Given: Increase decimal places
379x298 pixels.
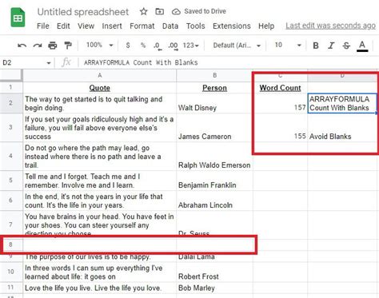Looking at the screenshot, I should [173, 46].
